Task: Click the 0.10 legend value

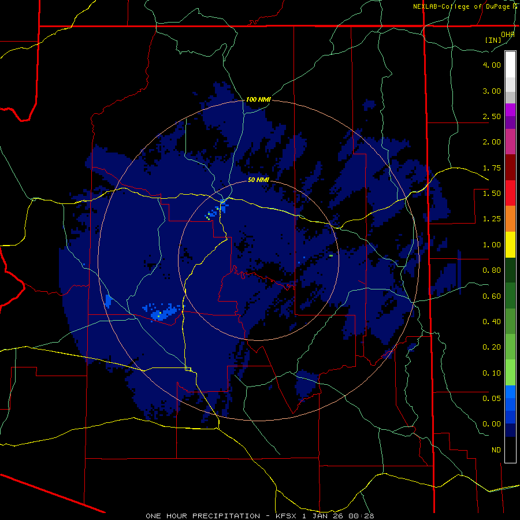Action: [x=492, y=373]
